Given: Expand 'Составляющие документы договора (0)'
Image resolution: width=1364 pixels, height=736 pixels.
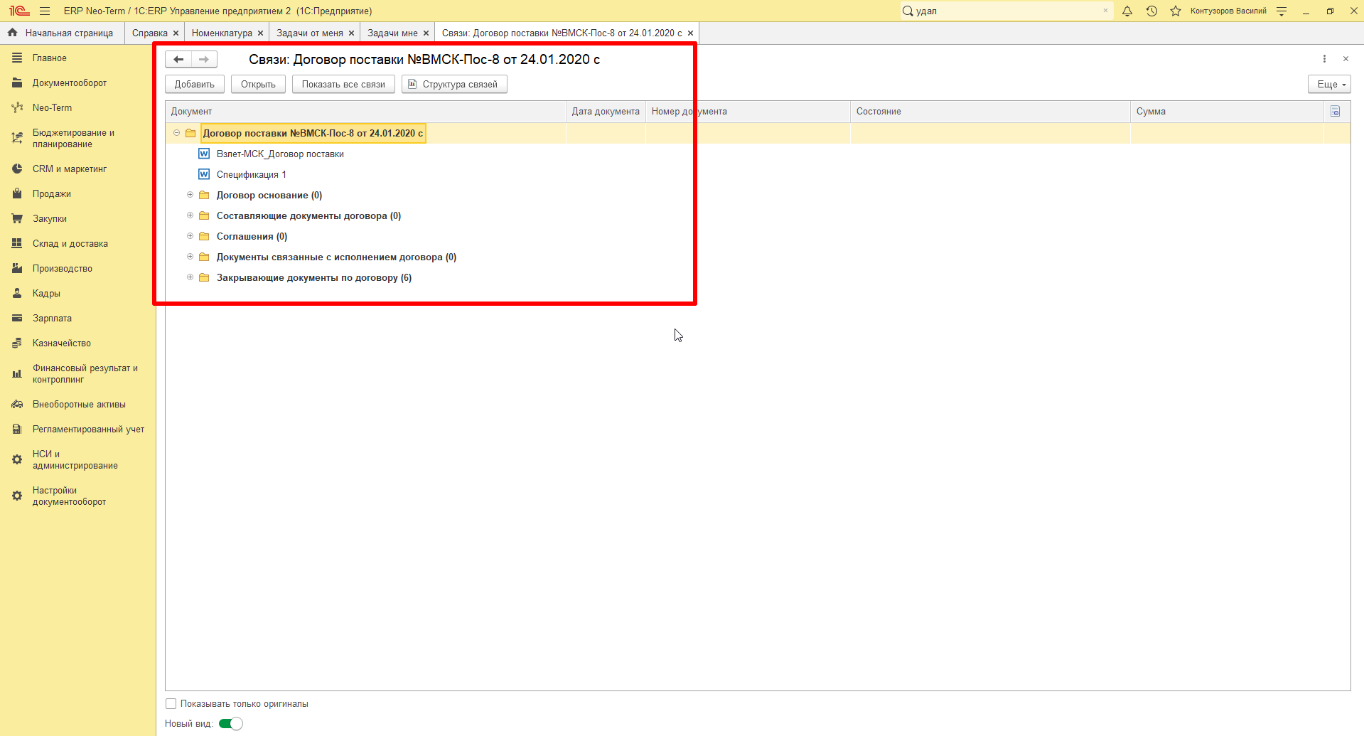Looking at the screenshot, I should 190,215.
